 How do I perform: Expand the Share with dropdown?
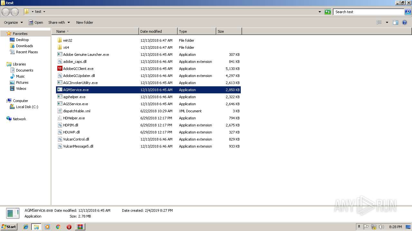pos(59,22)
